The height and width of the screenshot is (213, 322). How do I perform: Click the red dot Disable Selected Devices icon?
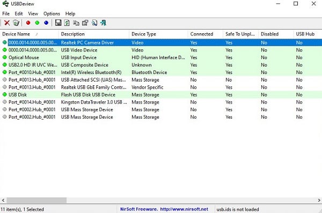click(28, 23)
